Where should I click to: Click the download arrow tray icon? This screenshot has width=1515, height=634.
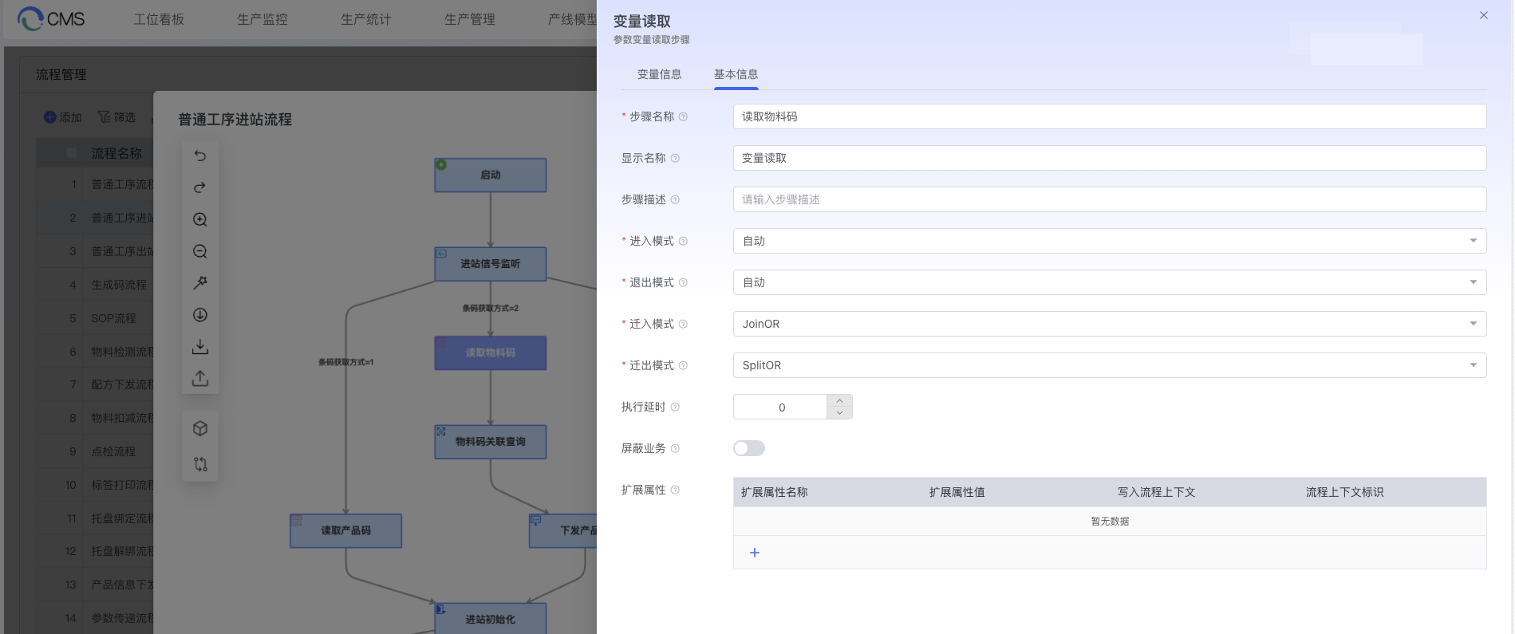click(x=200, y=347)
